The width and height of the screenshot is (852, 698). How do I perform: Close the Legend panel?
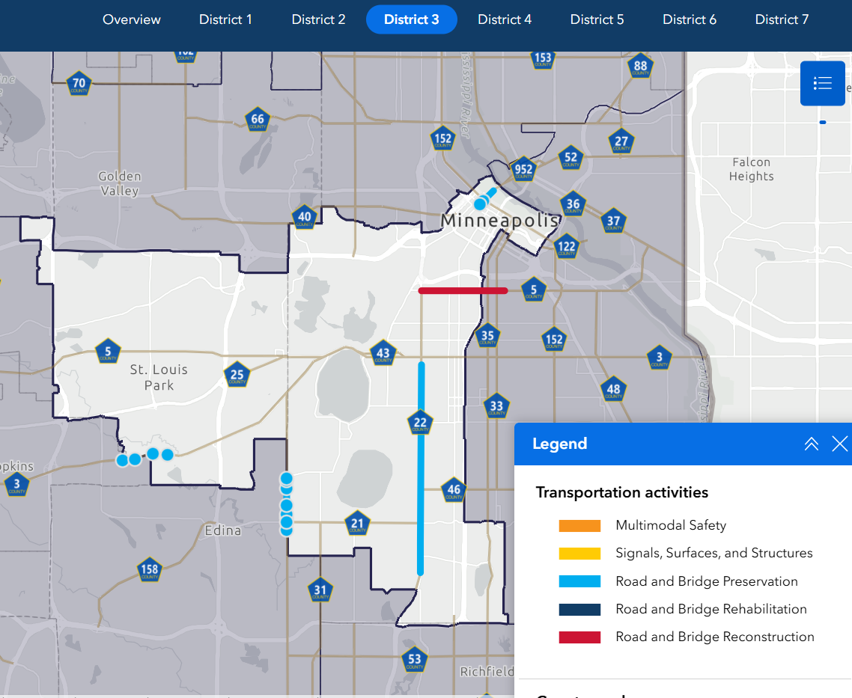(x=839, y=444)
